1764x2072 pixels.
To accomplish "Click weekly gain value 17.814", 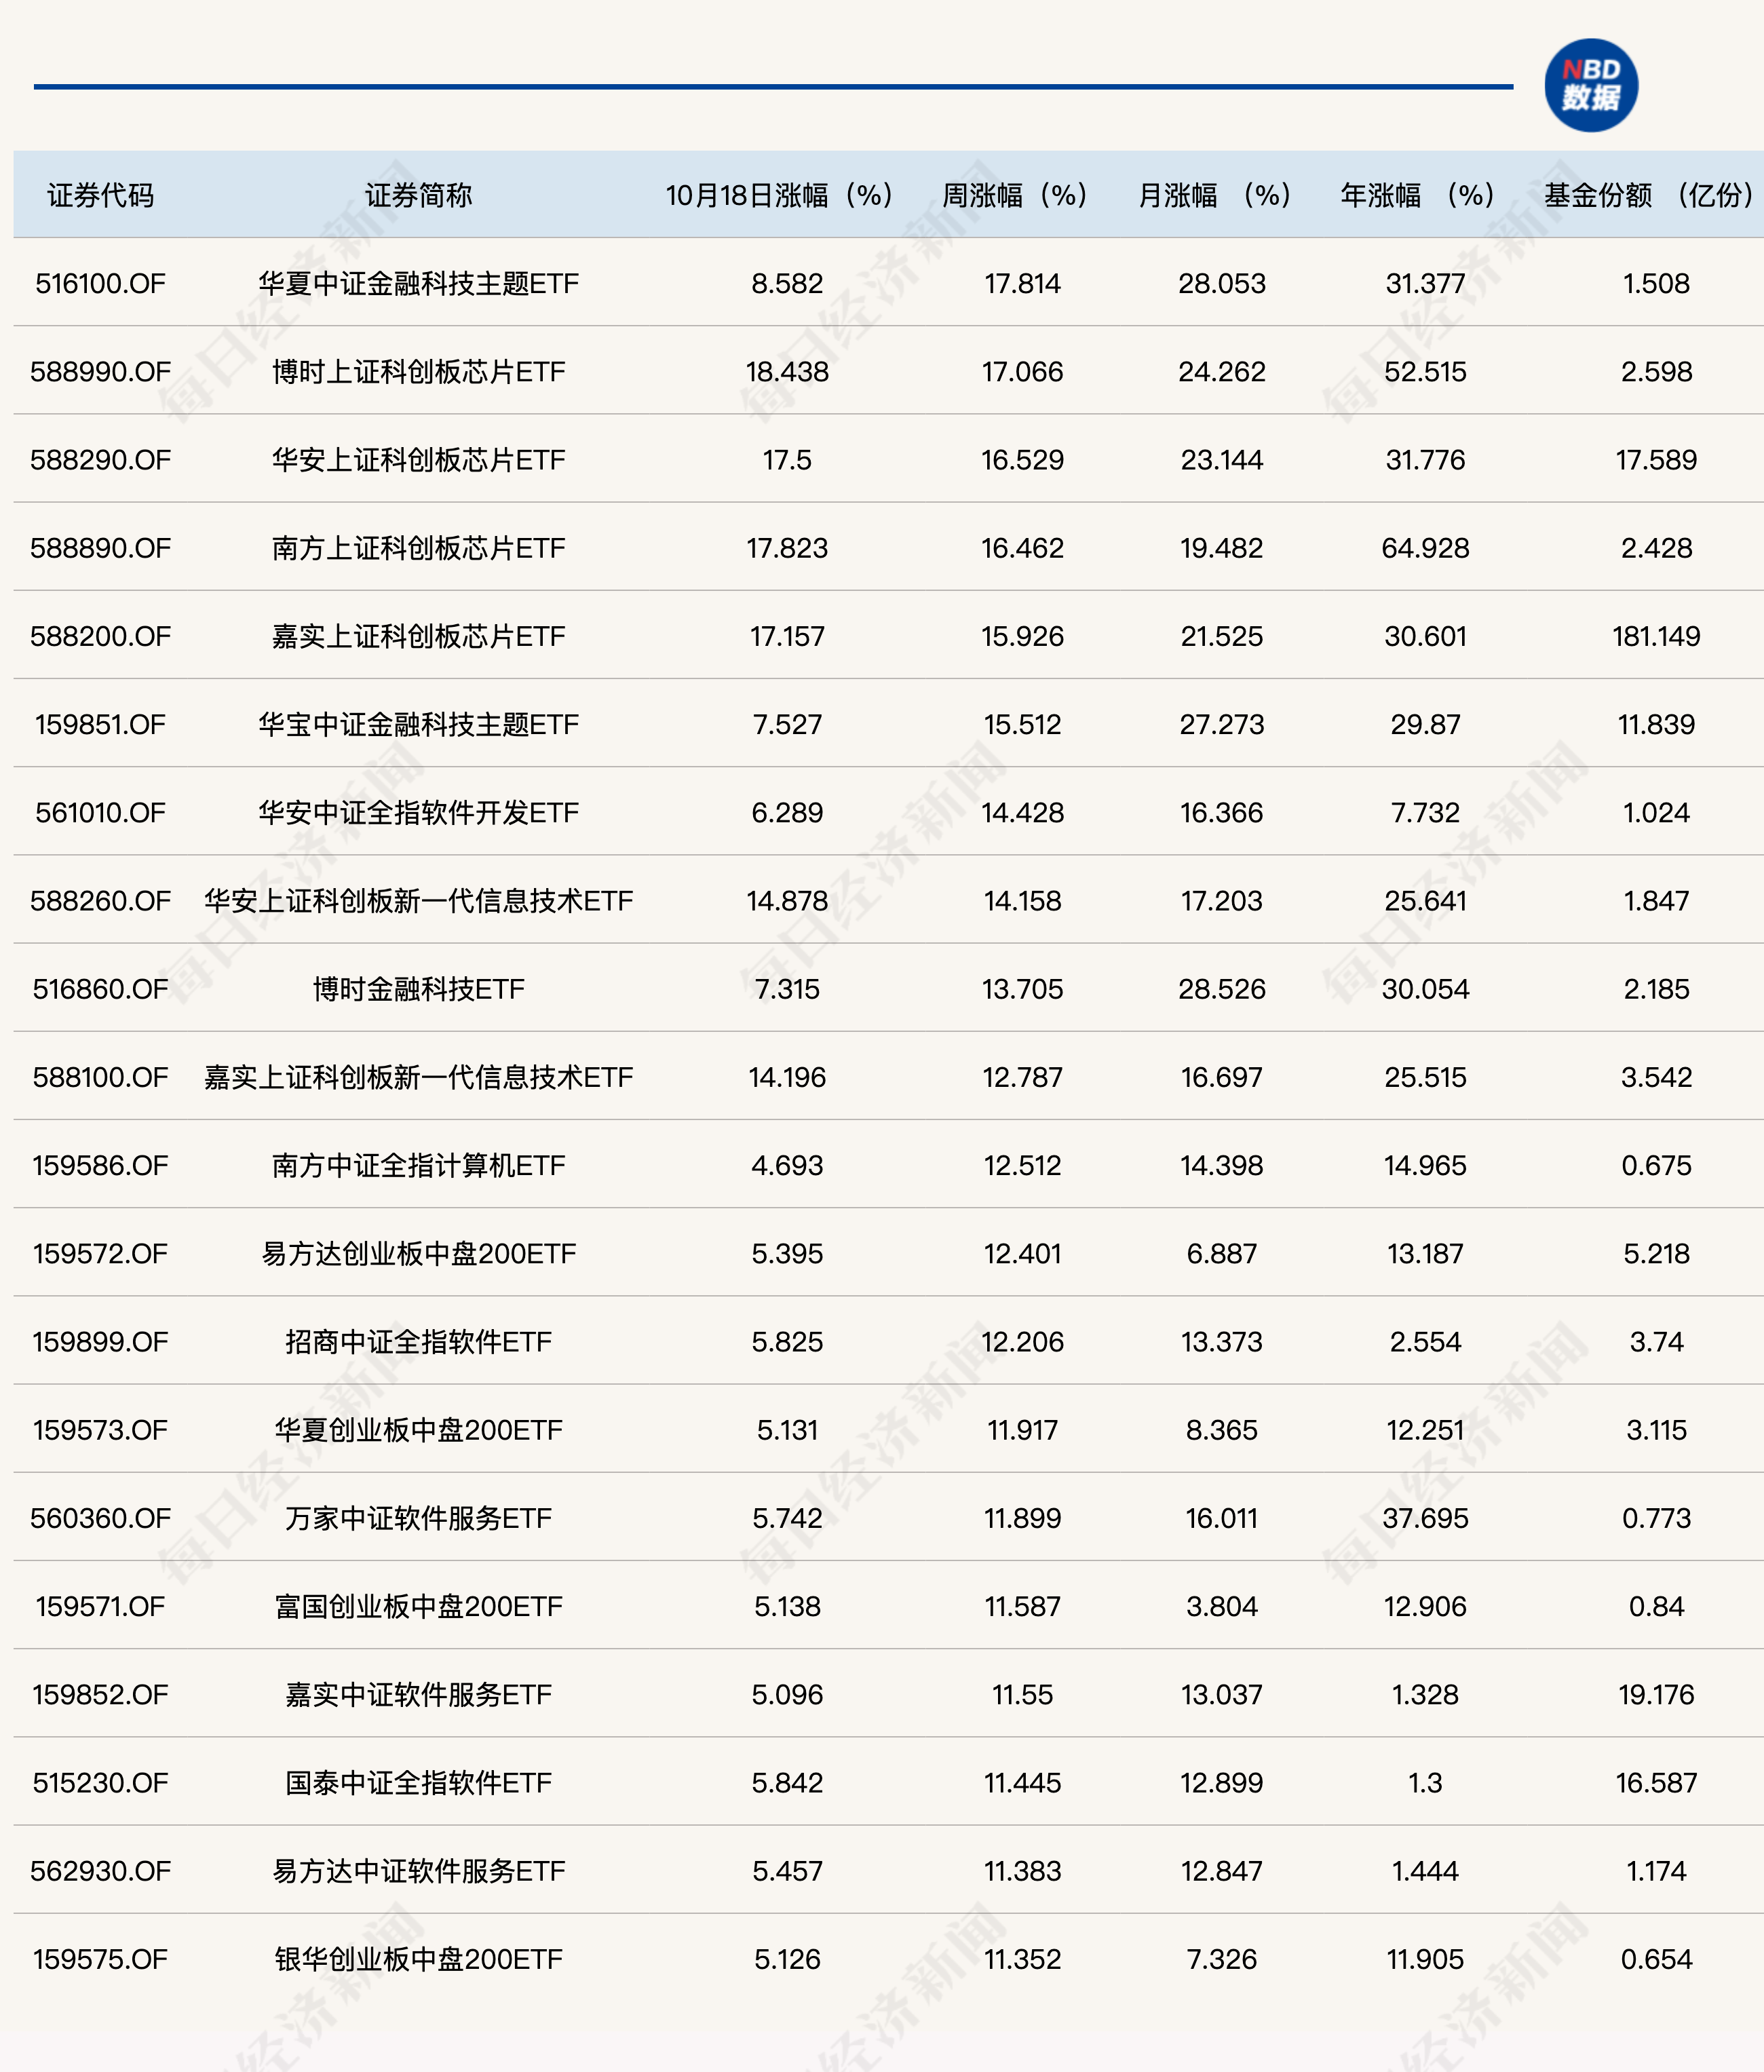I will [1022, 283].
